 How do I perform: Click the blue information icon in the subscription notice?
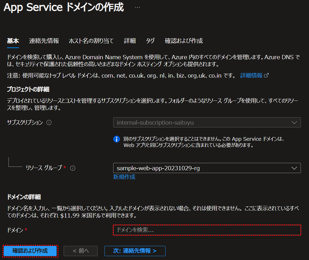[116, 139]
